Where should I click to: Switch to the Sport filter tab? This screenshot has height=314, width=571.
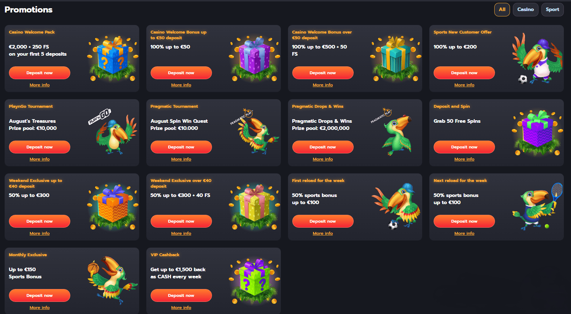[x=552, y=10]
